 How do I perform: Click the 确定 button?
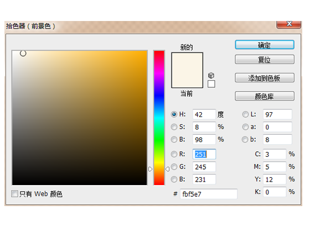(265, 45)
